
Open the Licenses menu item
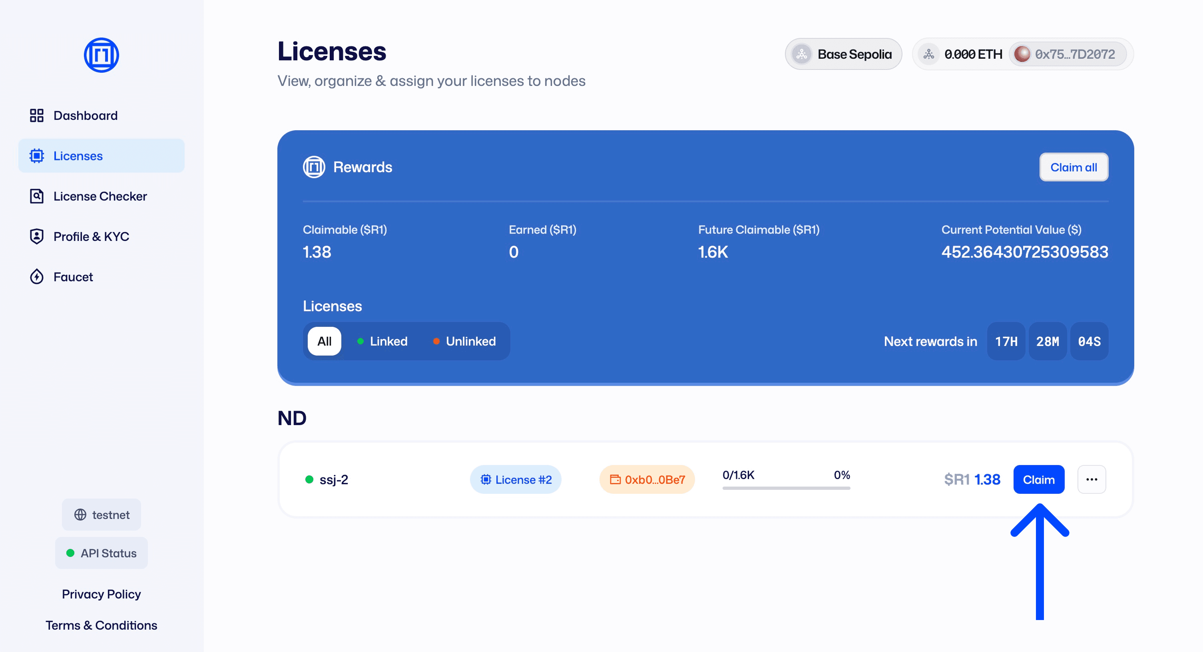(102, 156)
